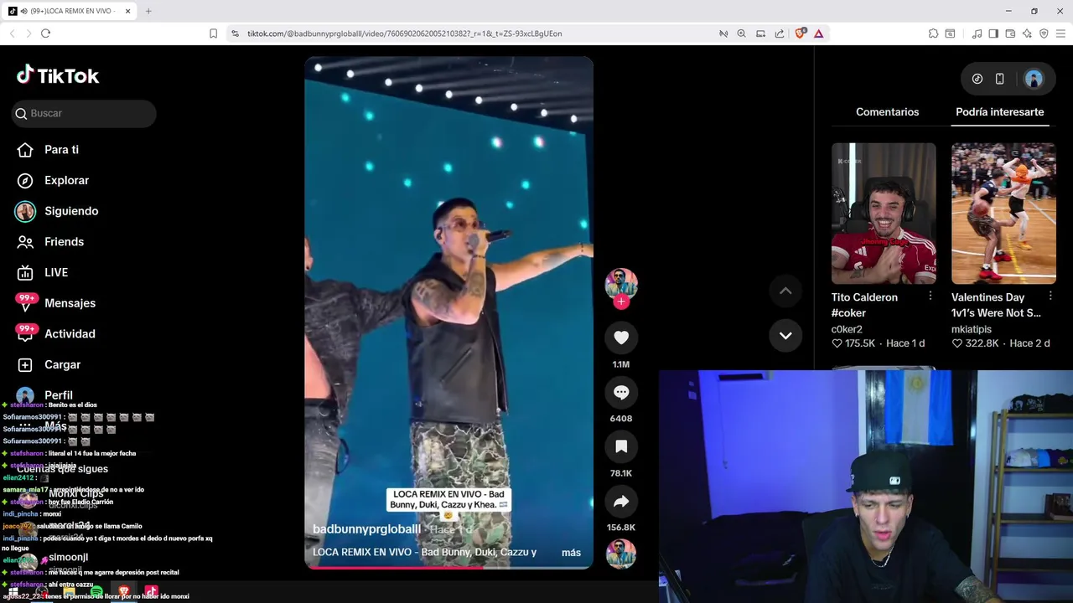Open the c0ker2 author link

(x=847, y=329)
